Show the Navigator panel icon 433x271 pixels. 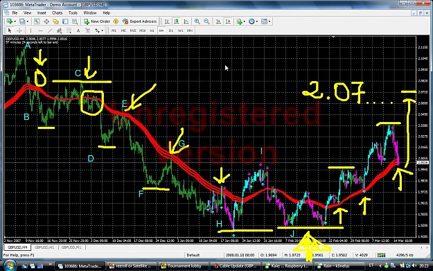coord(56,21)
